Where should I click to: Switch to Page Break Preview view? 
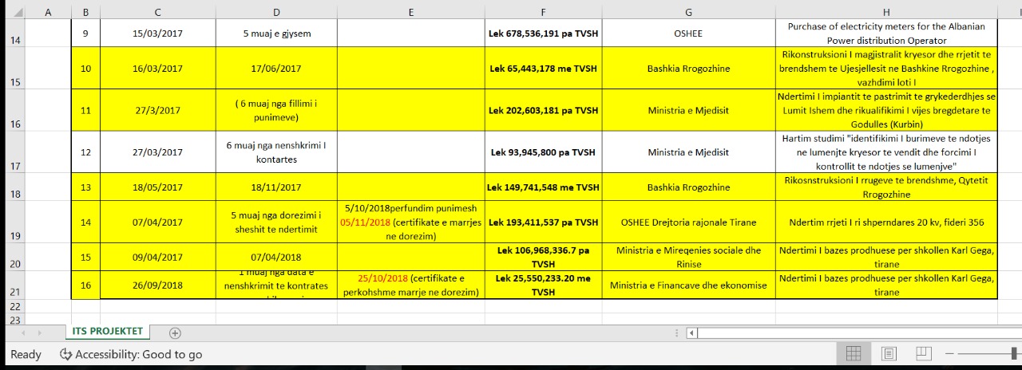point(924,353)
